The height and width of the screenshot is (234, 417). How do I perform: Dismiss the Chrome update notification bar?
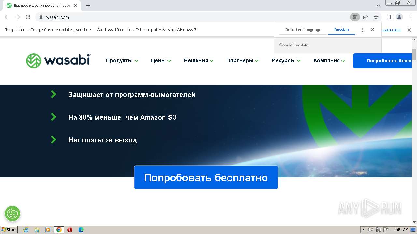pyautogui.click(x=409, y=30)
